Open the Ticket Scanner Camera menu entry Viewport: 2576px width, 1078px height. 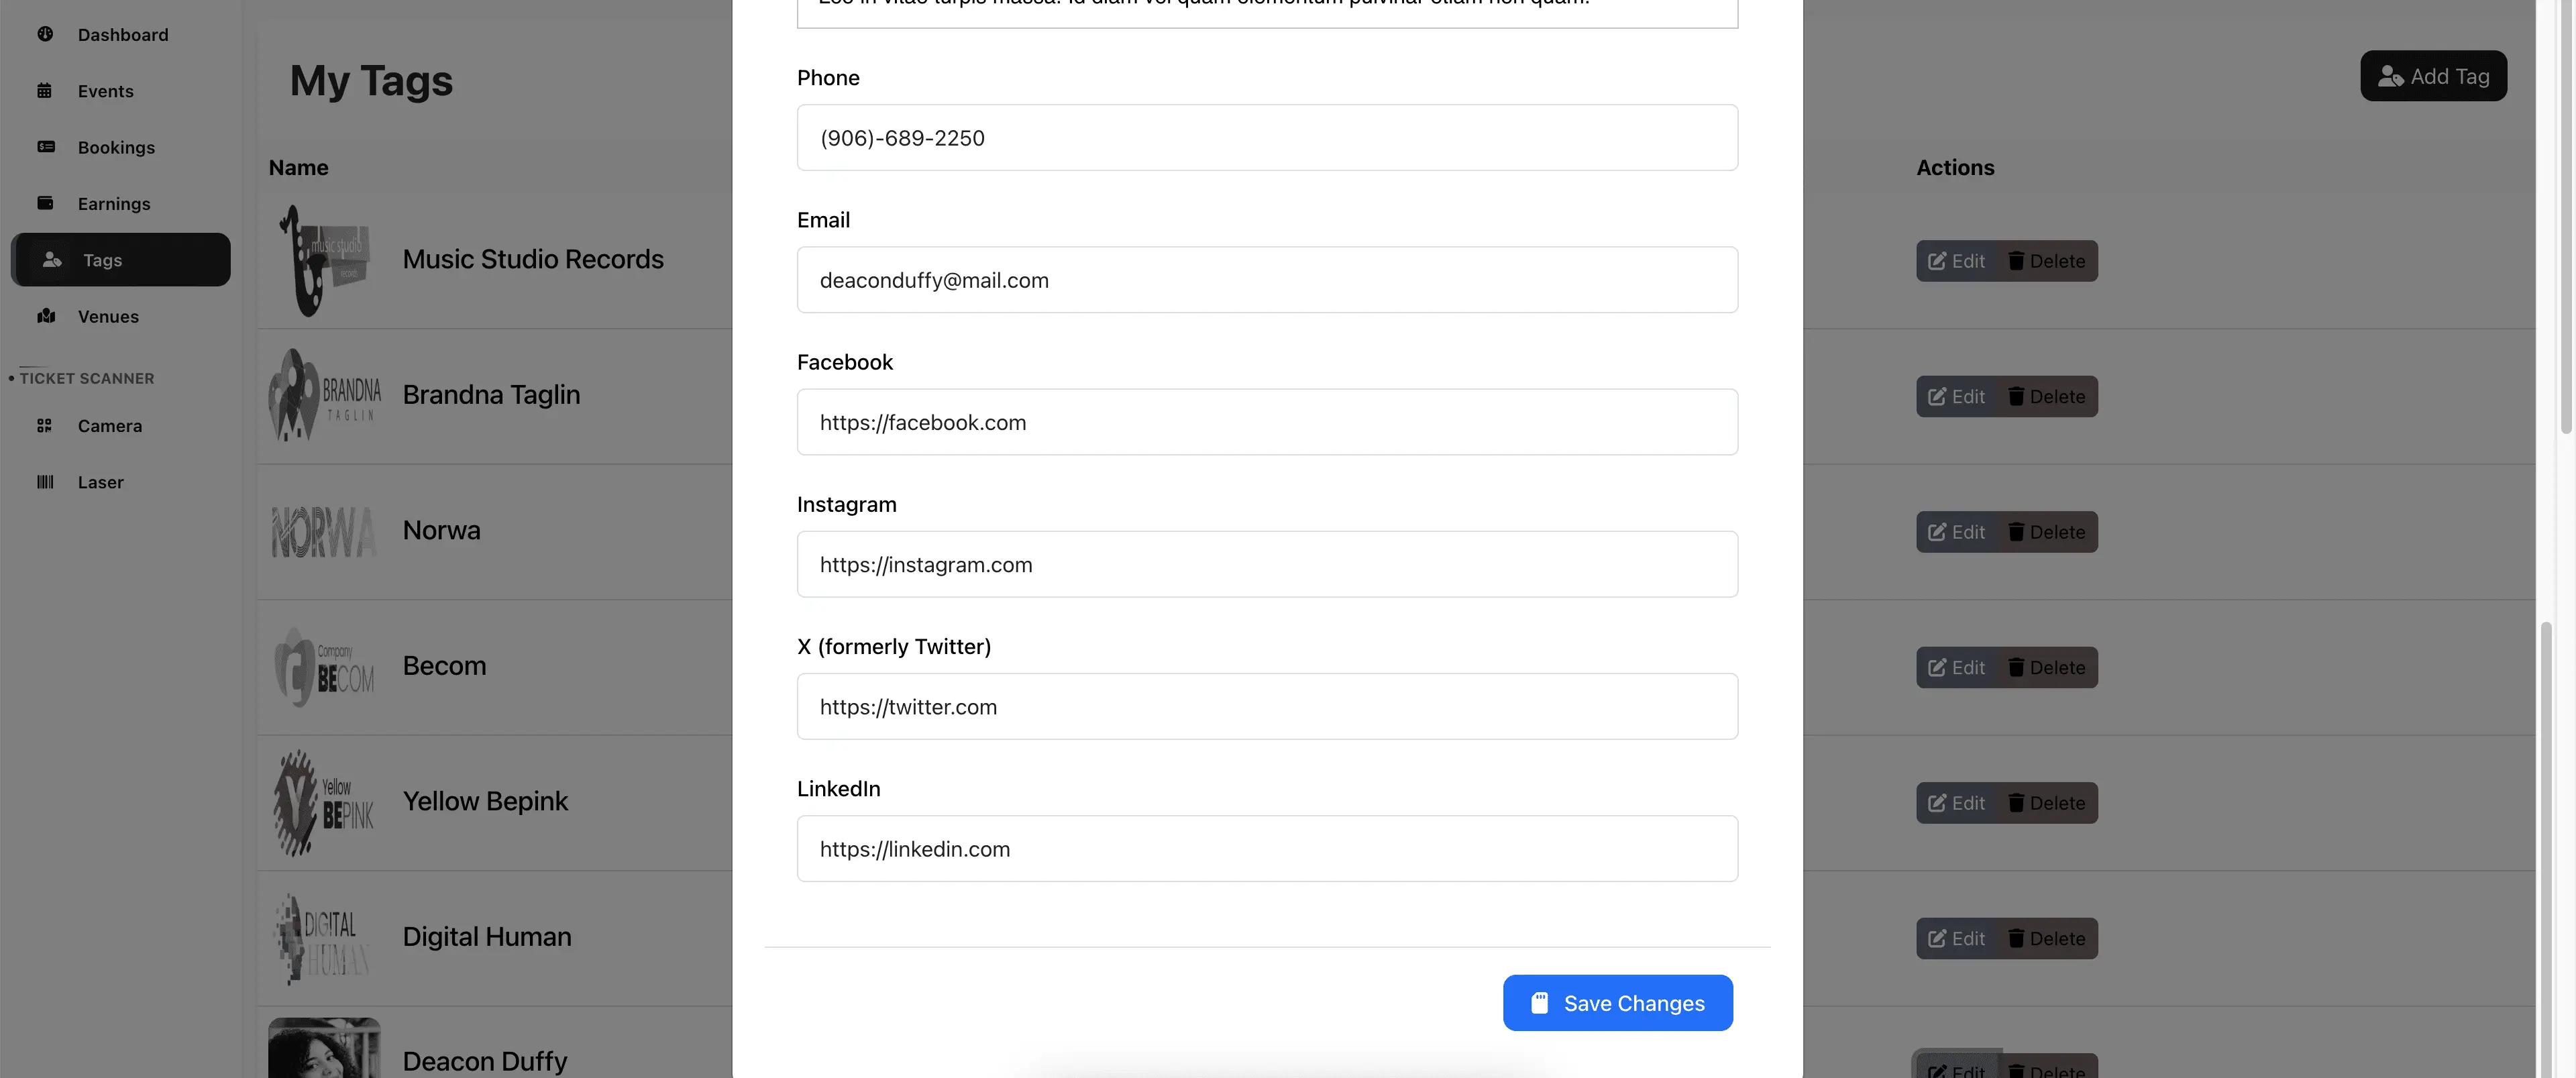tap(110, 425)
